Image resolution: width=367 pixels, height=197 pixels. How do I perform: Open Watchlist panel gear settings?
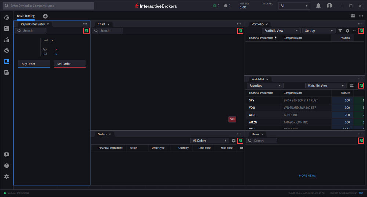pyautogui.click(x=352, y=85)
